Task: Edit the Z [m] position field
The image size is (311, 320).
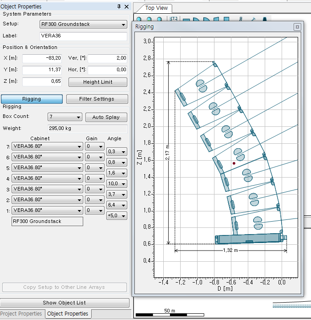Action: (42, 81)
